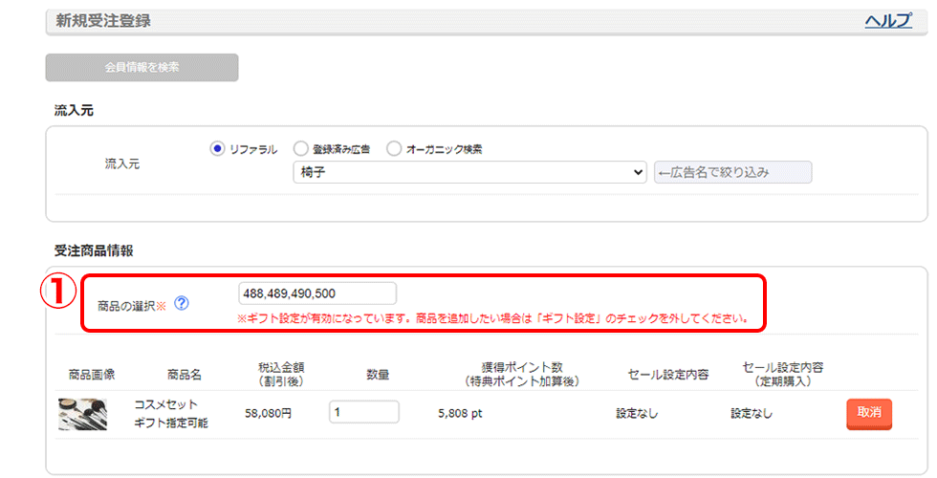Select the オーガニック検索 radio option

tap(394, 149)
